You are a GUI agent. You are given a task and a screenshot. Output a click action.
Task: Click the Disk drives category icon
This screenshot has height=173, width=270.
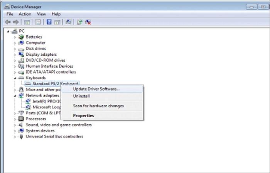click(21, 49)
